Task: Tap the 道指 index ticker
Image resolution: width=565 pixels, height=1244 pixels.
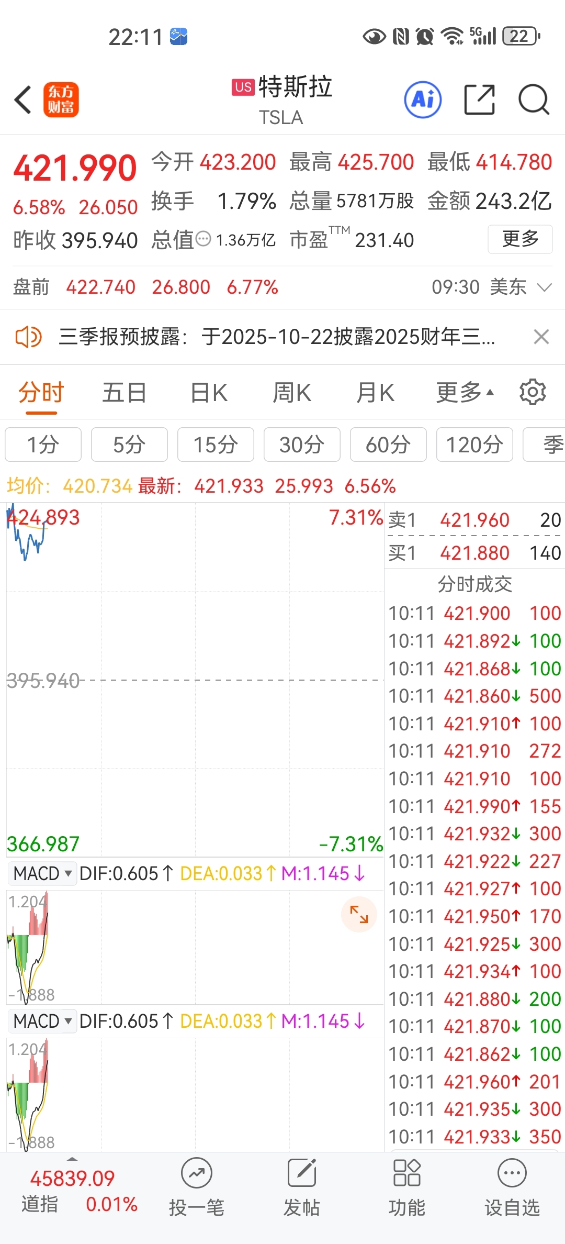Action: [78, 1191]
